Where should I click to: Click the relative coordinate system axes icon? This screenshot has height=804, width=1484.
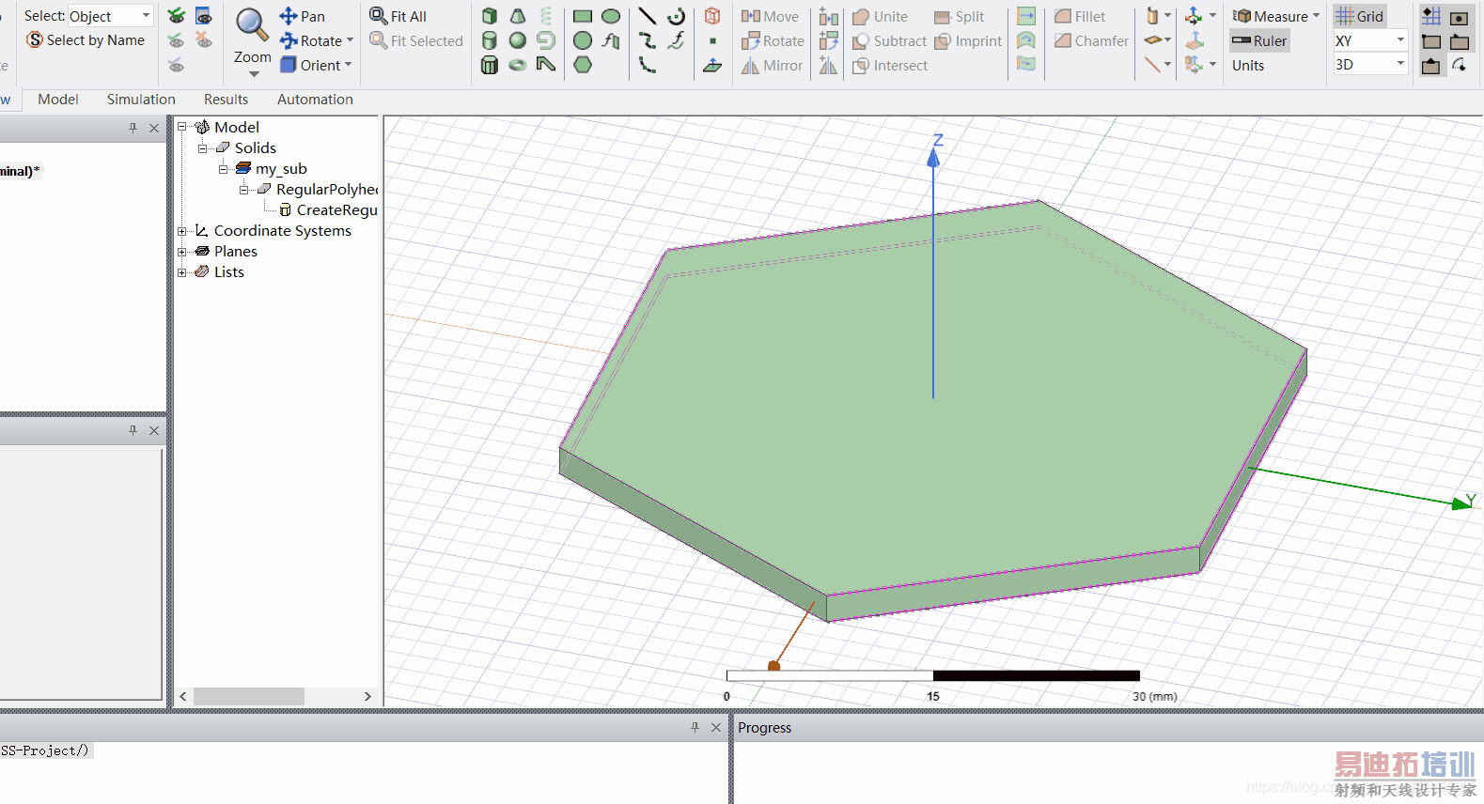pos(1194,16)
